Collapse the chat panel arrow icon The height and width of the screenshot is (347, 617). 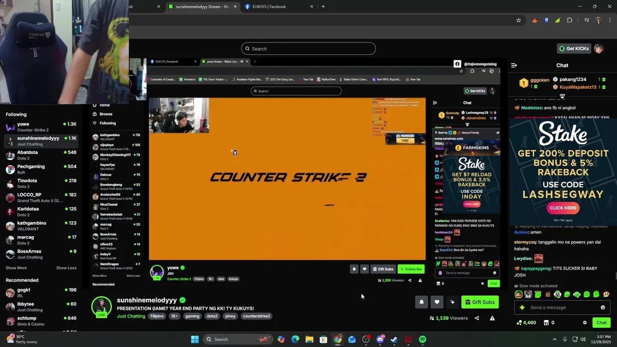(x=514, y=65)
